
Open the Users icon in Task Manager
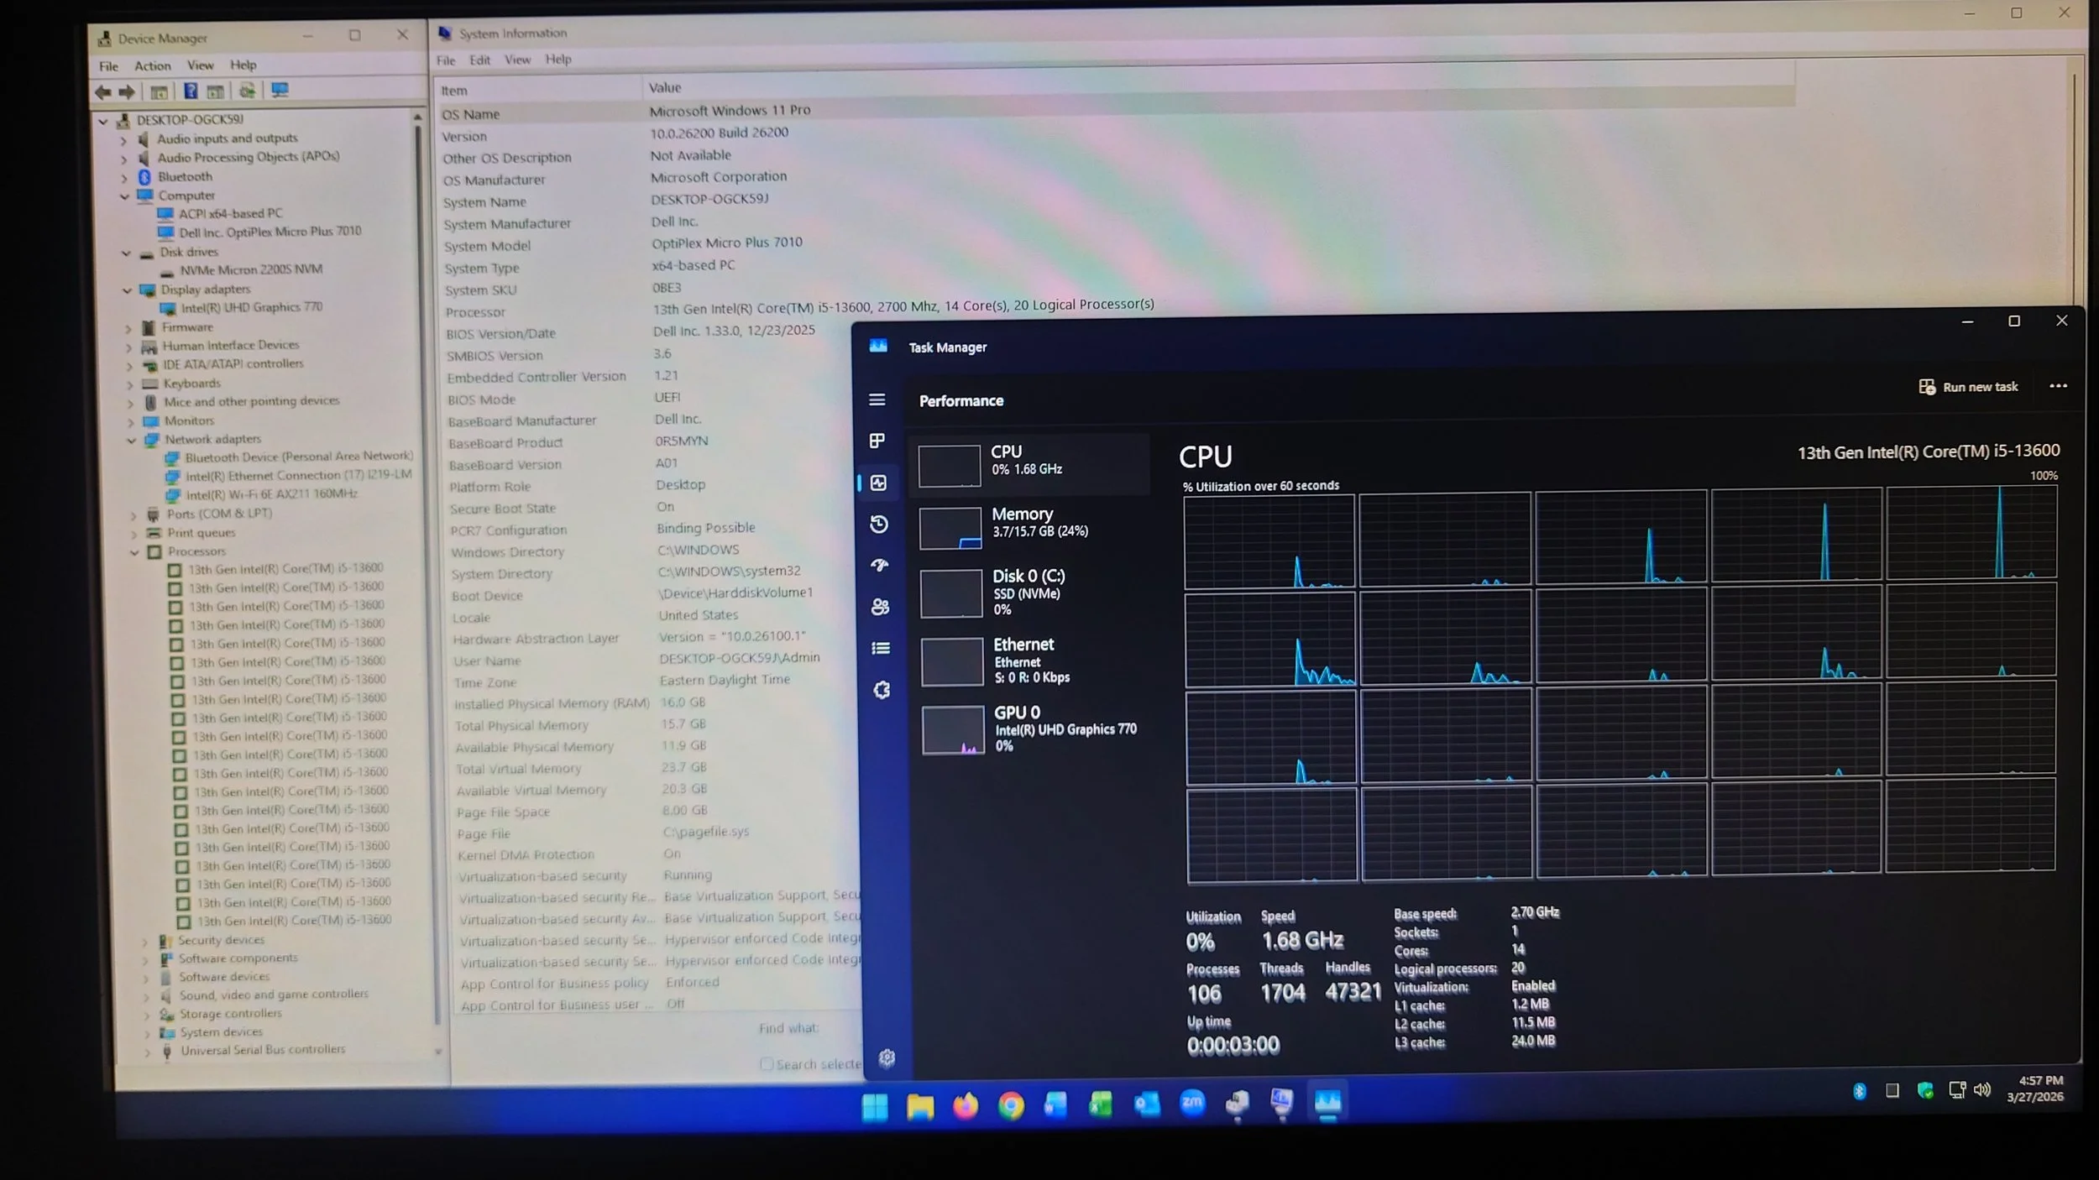pos(881,607)
